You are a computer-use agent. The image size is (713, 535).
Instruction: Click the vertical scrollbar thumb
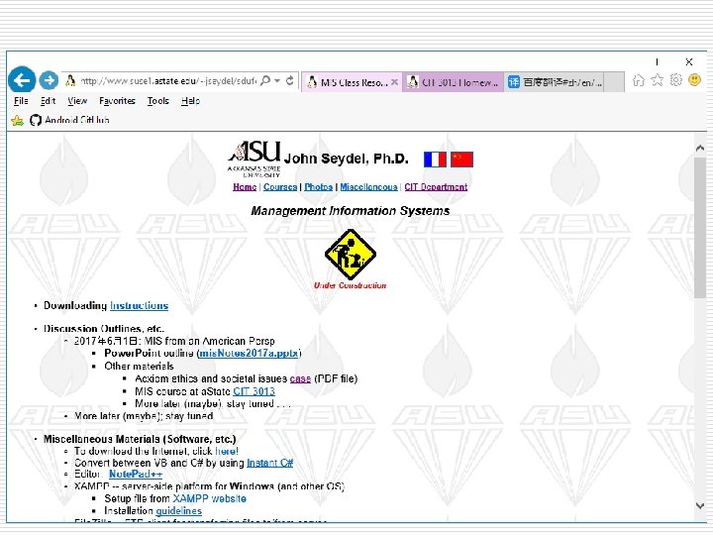[x=700, y=228]
